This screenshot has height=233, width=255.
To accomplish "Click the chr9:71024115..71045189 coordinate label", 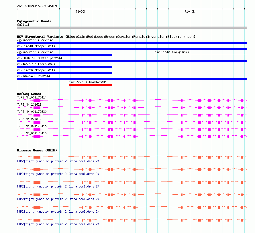I will (x=37, y=6).
